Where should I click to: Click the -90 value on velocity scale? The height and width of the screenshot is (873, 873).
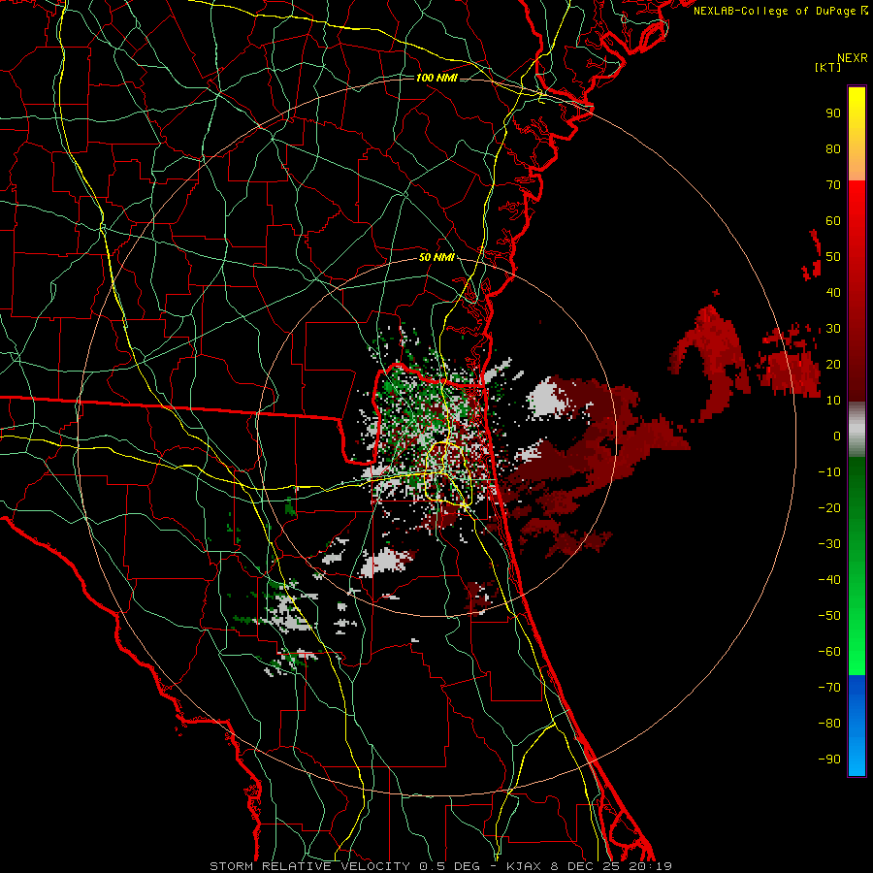click(829, 760)
